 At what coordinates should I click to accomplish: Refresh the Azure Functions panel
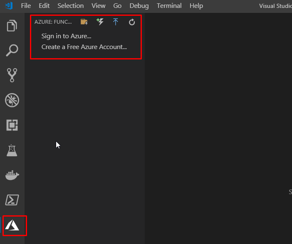point(132,22)
